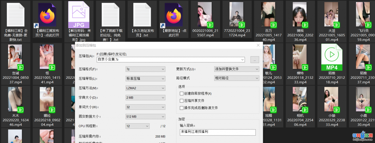Expand the 路径模式 dropdown
The image size is (375, 143).
pyautogui.click(x=237, y=78)
